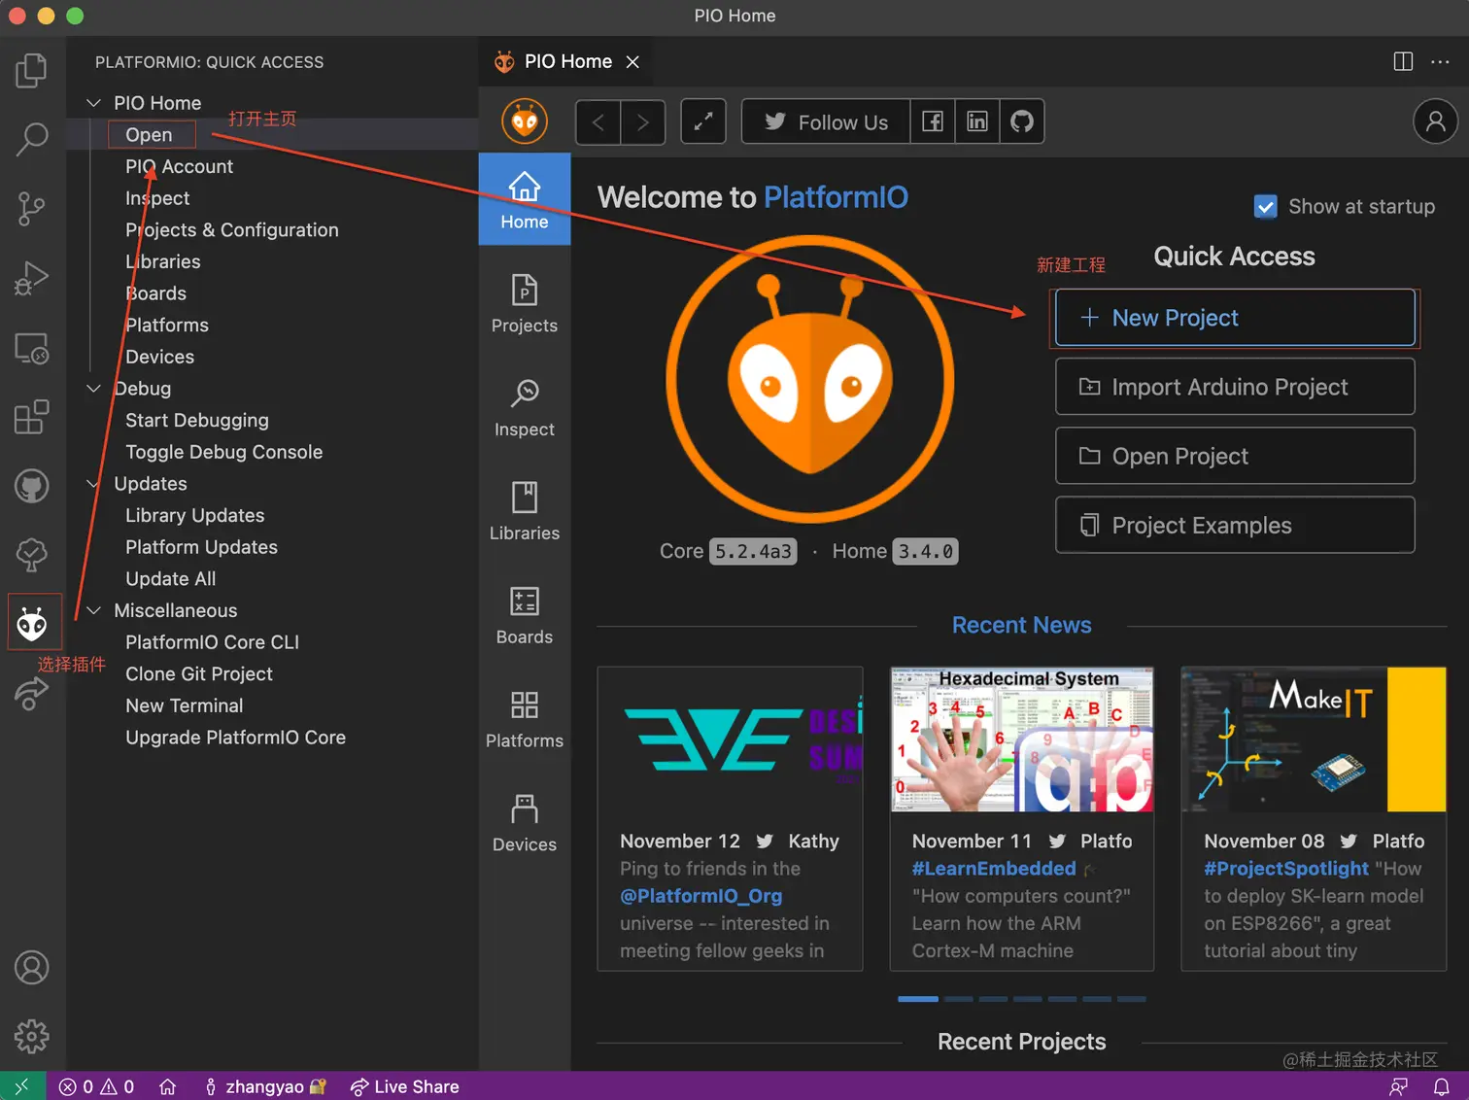Select Library Updates tree item
Image resolution: width=1469 pixels, height=1100 pixels.
pyautogui.click(x=194, y=516)
